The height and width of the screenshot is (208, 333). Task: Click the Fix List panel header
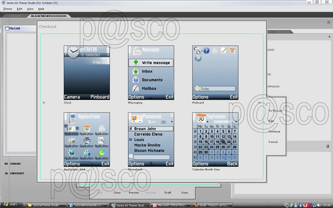tap(20, 28)
